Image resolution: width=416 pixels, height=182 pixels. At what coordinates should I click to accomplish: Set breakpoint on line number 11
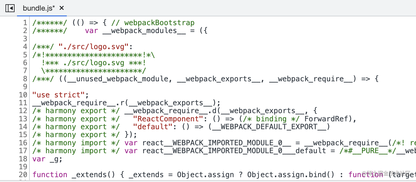click(x=23, y=103)
